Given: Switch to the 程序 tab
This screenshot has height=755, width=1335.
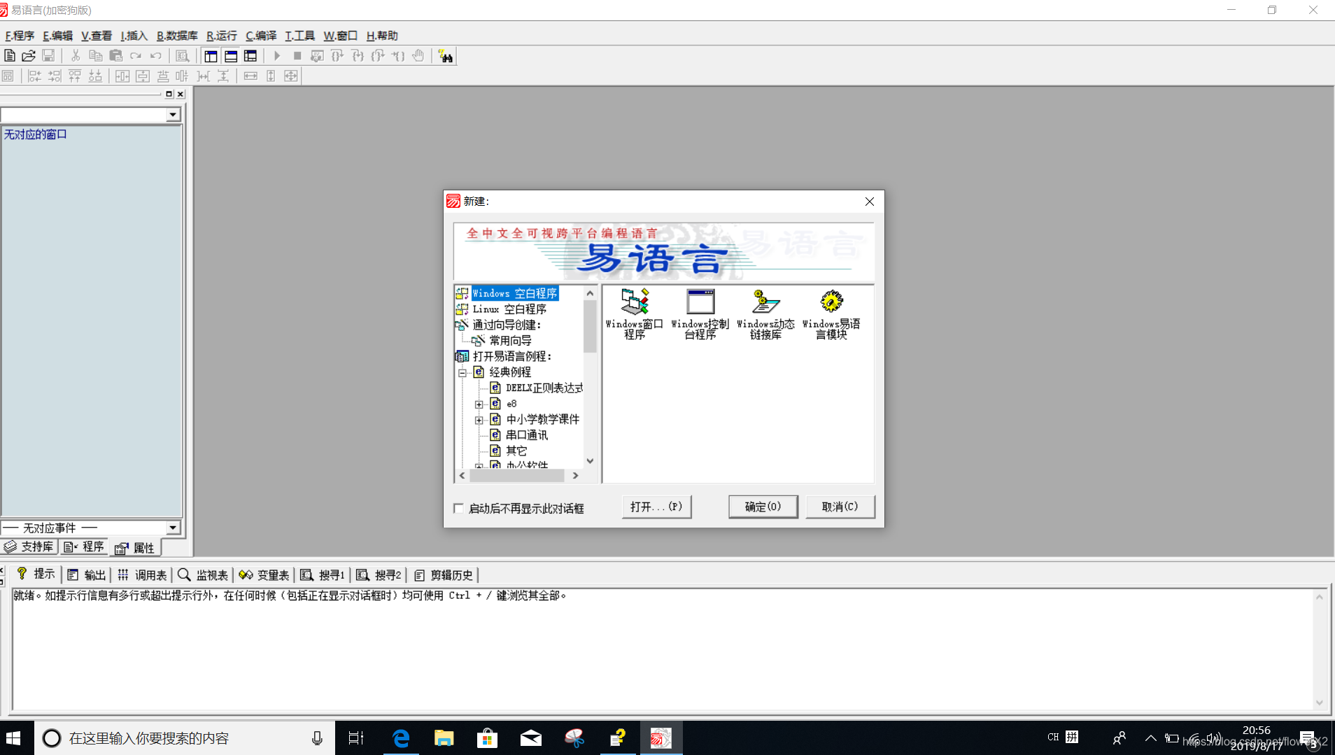Looking at the screenshot, I should tap(84, 547).
